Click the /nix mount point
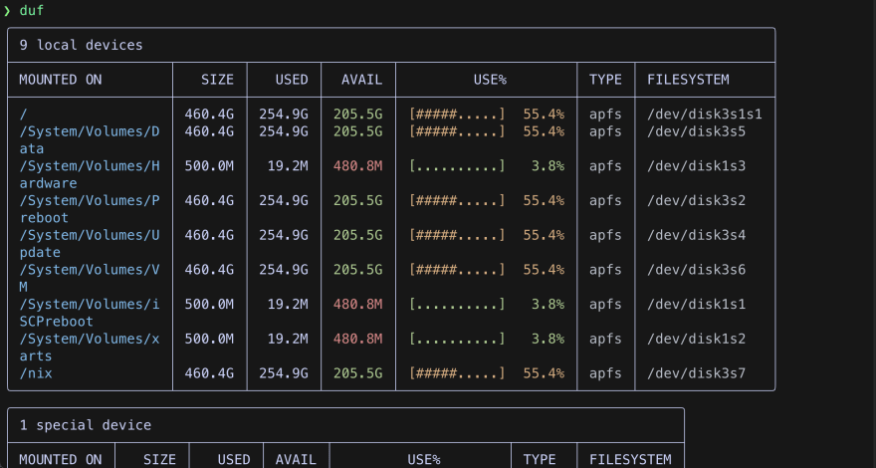The height and width of the screenshot is (468, 876). (x=36, y=373)
